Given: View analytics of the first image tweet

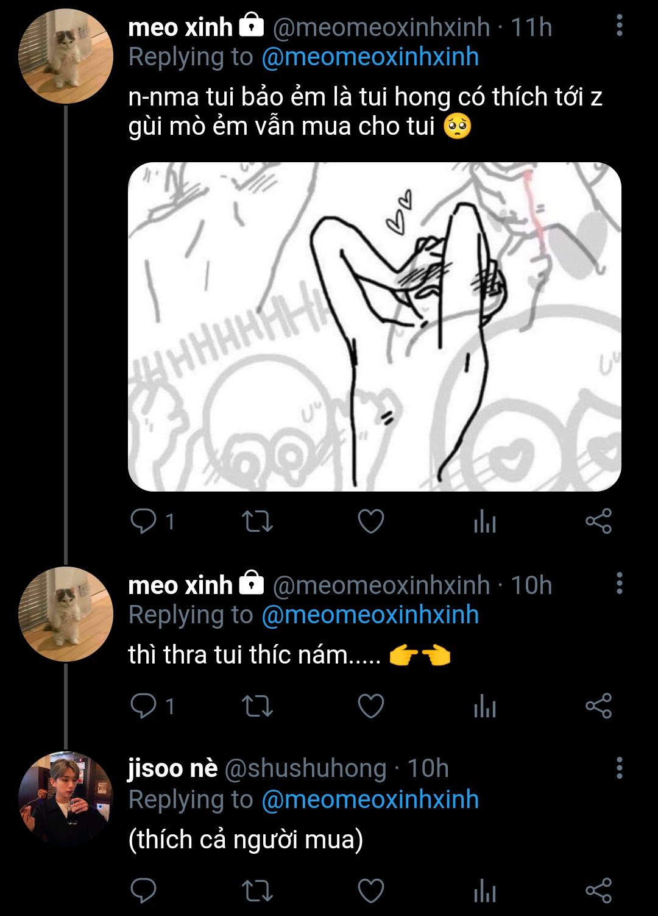Looking at the screenshot, I should [x=484, y=523].
